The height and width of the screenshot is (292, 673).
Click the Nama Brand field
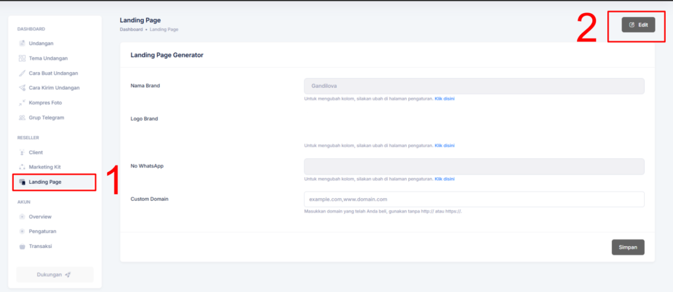[x=474, y=86]
